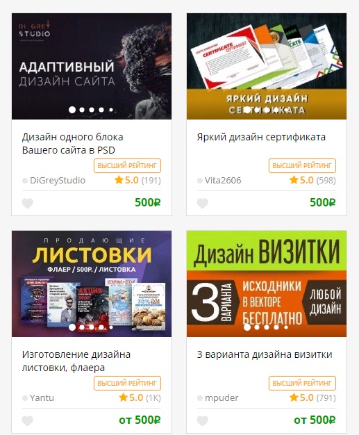The image size is (359, 435).
Task: Open '3 варианта дизайна визитки' listing
Action: click(x=265, y=354)
